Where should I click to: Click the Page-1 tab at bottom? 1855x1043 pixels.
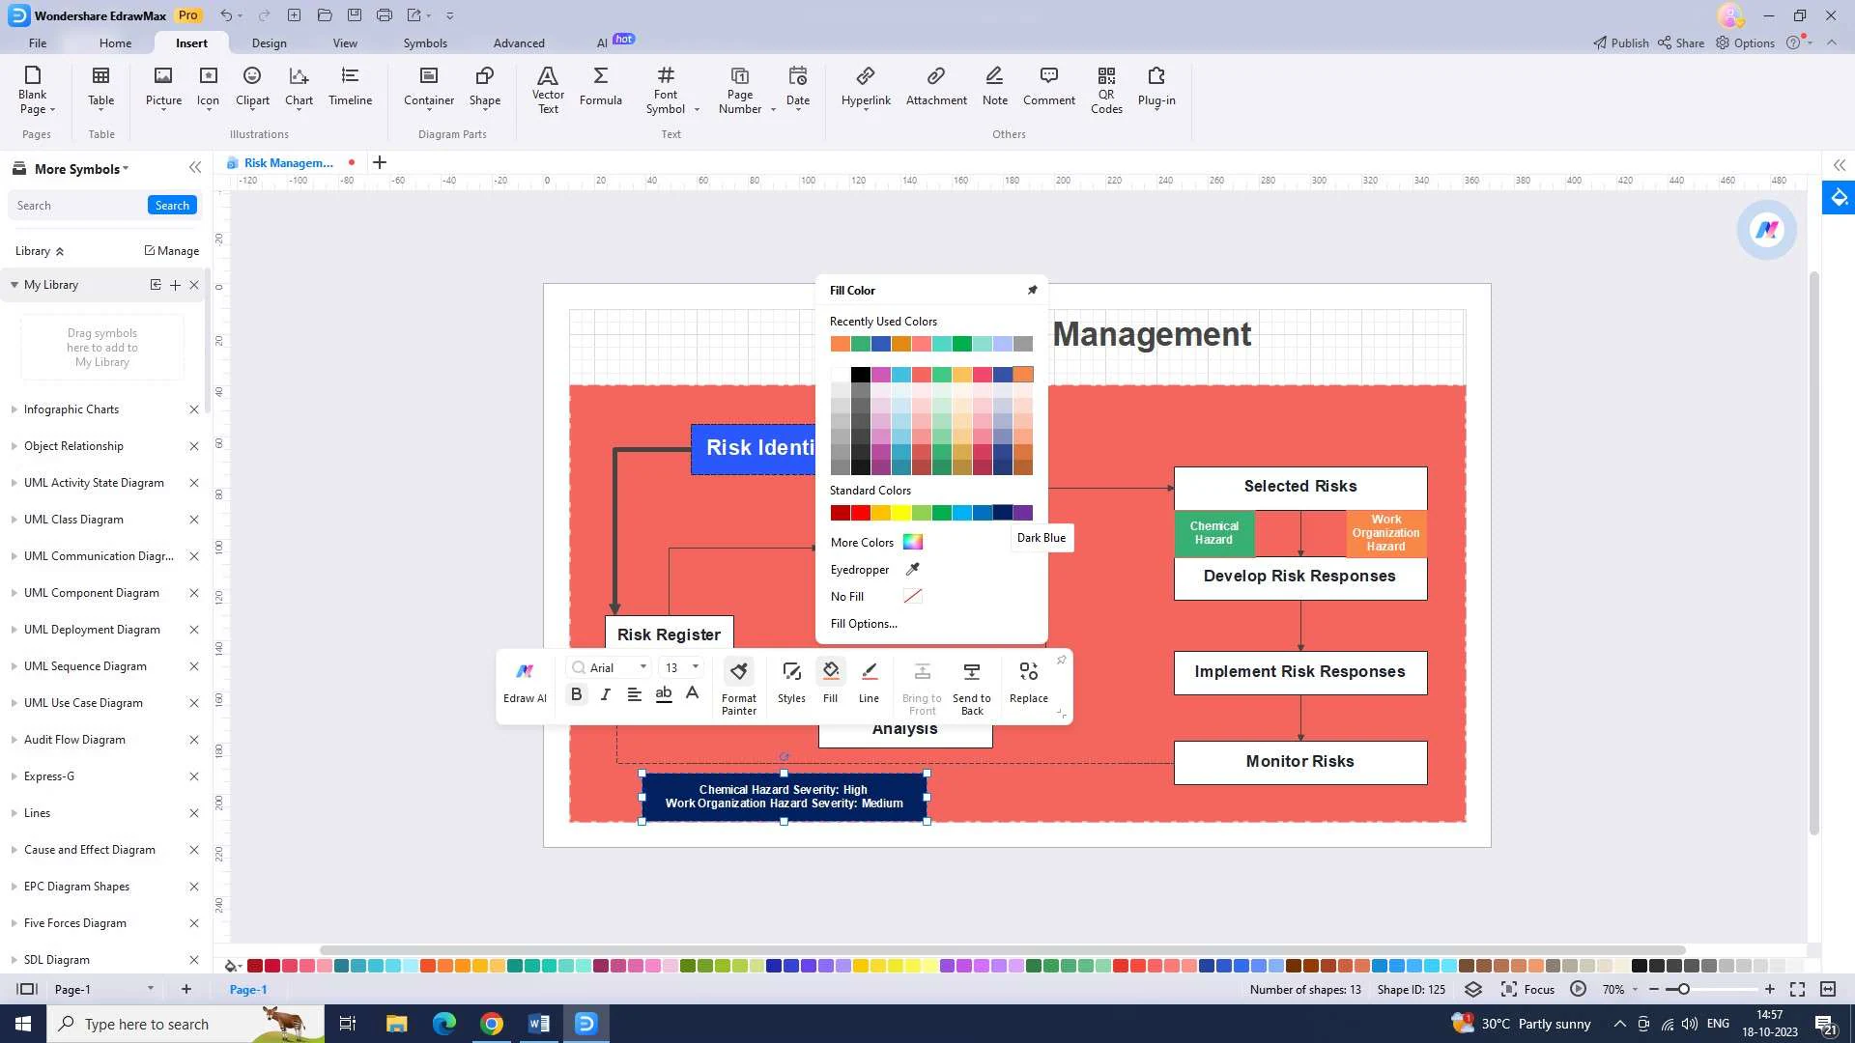pos(249,988)
